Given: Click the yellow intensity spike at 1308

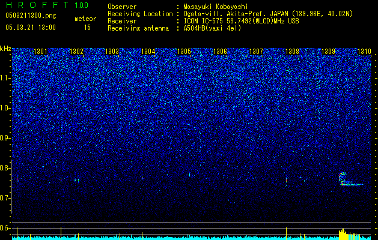Looking at the screenshot, I should pos(286,233).
